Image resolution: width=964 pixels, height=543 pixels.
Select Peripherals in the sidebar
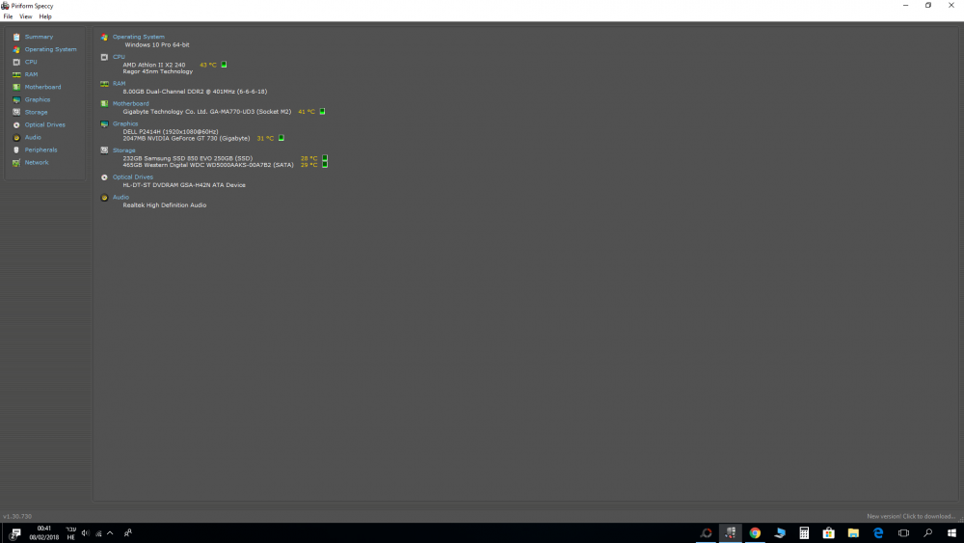pos(40,150)
